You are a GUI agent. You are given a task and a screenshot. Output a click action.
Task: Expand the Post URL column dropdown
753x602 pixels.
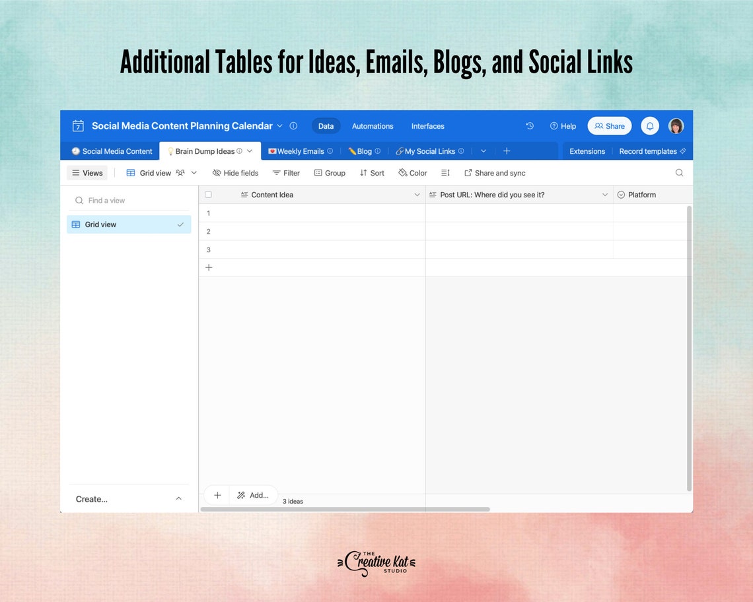[x=604, y=195]
